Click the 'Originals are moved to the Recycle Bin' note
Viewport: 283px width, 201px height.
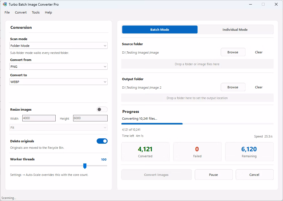coord(37,148)
